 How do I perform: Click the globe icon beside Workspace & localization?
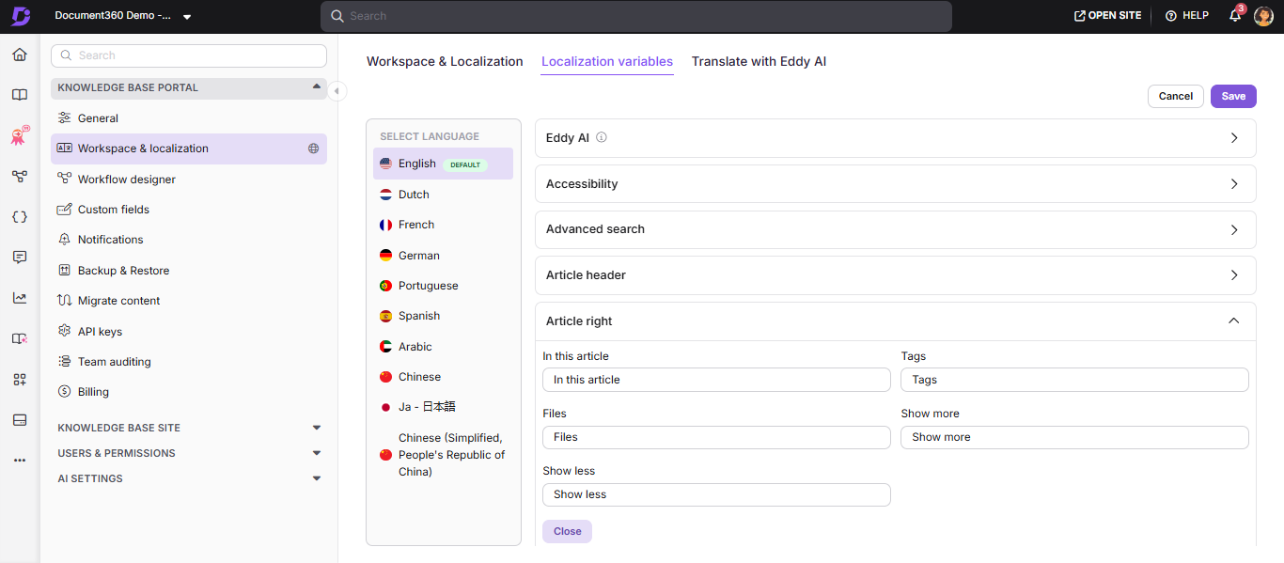(x=314, y=149)
